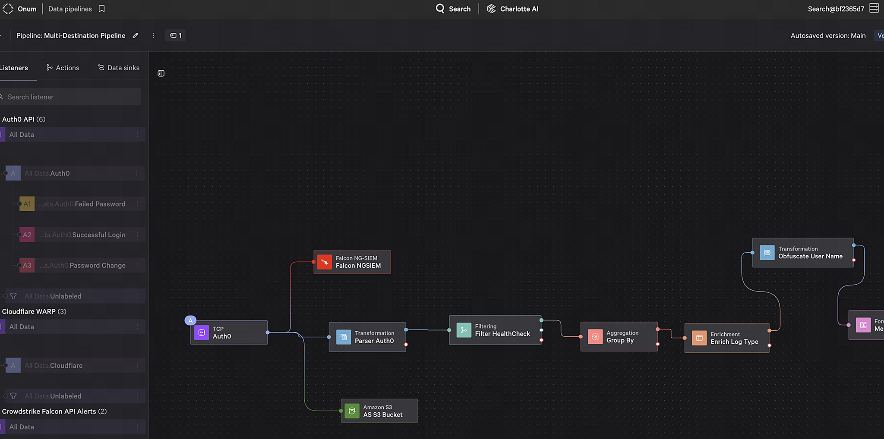Select the TCP Auth0 listener node icon
The image size is (884, 439).
(x=202, y=332)
